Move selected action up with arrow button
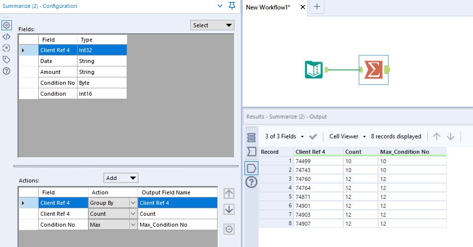Image resolution: width=473 pixels, height=247 pixels. pyautogui.click(x=229, y=193)
